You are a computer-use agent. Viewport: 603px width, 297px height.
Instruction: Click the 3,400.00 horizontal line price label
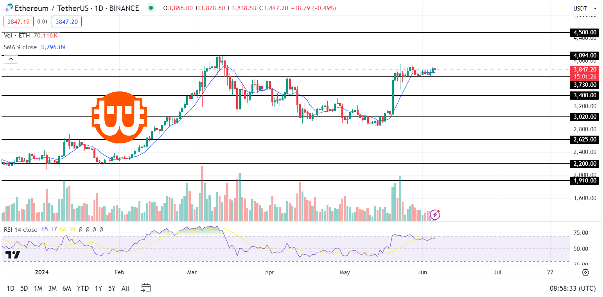tap(584, 95)
